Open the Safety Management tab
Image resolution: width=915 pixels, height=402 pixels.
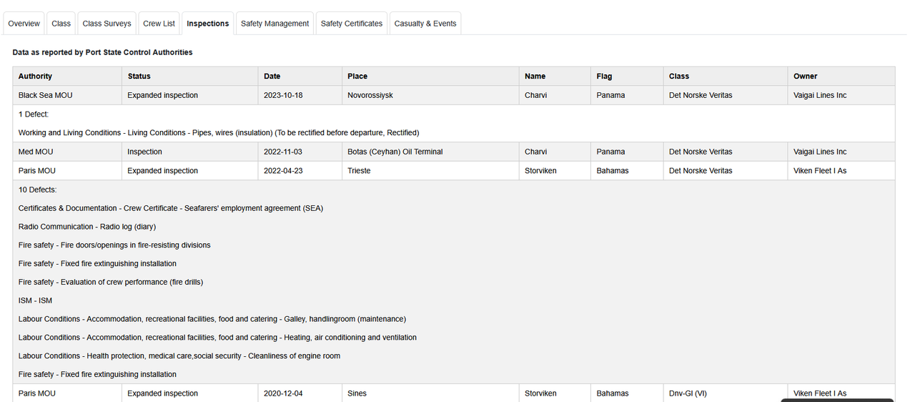click(x=275, y=24)
